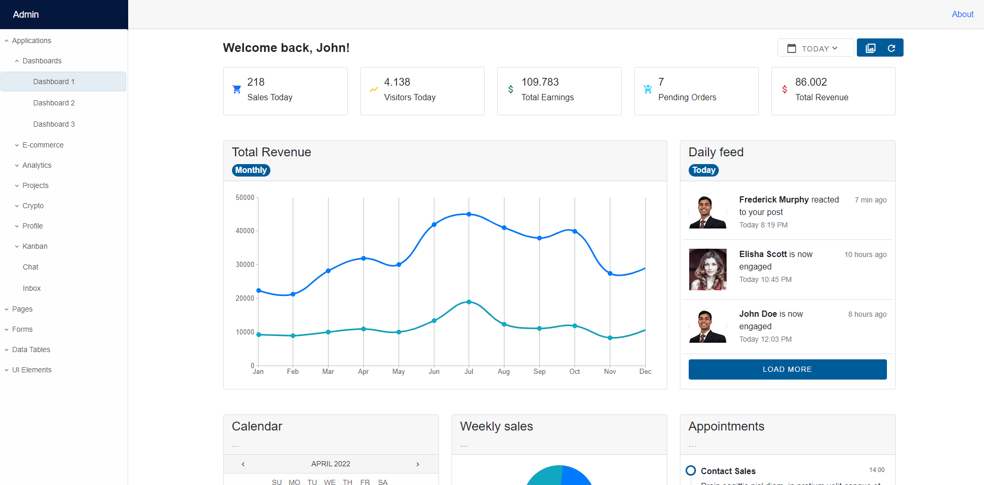Viewport: 984px width, 485px height.
Task: Click the refresh icon button
Action: tap(892, 48)
